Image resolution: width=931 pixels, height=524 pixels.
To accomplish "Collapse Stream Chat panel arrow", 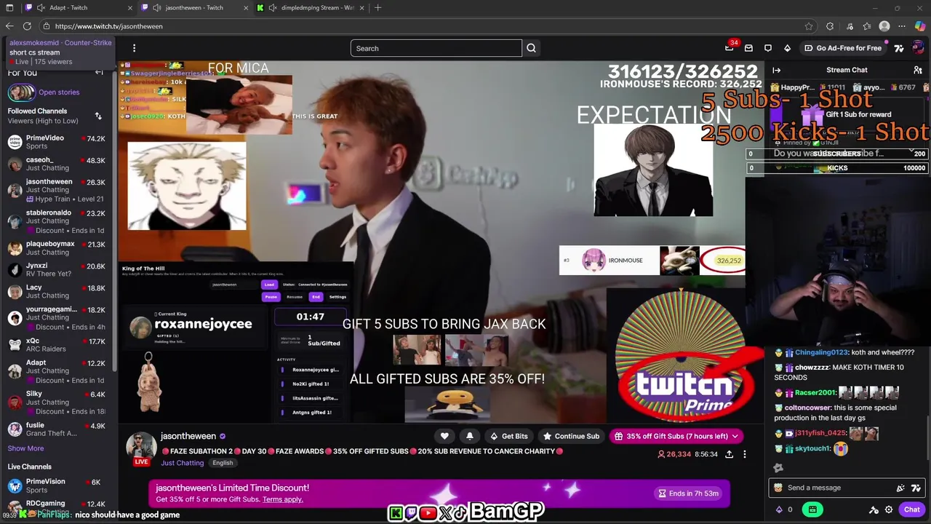I will click(777, 70).
